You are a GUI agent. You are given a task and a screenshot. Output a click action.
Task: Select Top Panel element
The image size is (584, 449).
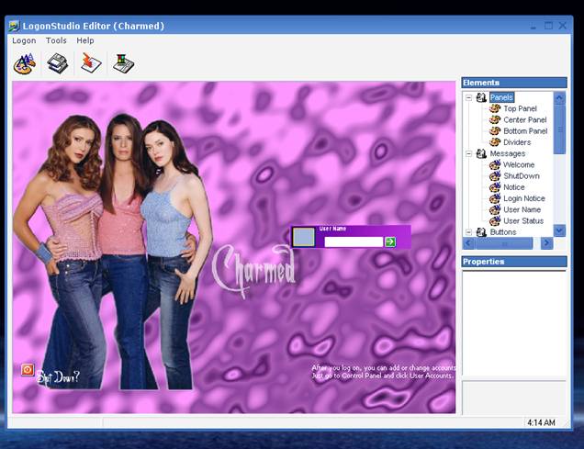point(520,108)
